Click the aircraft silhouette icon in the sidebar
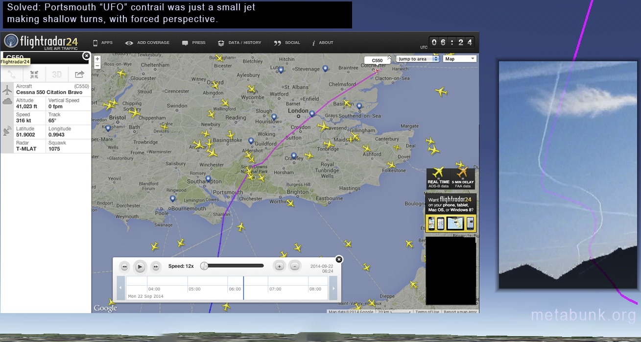The height and width of the screenshot is (342, 641). point(7,90)
